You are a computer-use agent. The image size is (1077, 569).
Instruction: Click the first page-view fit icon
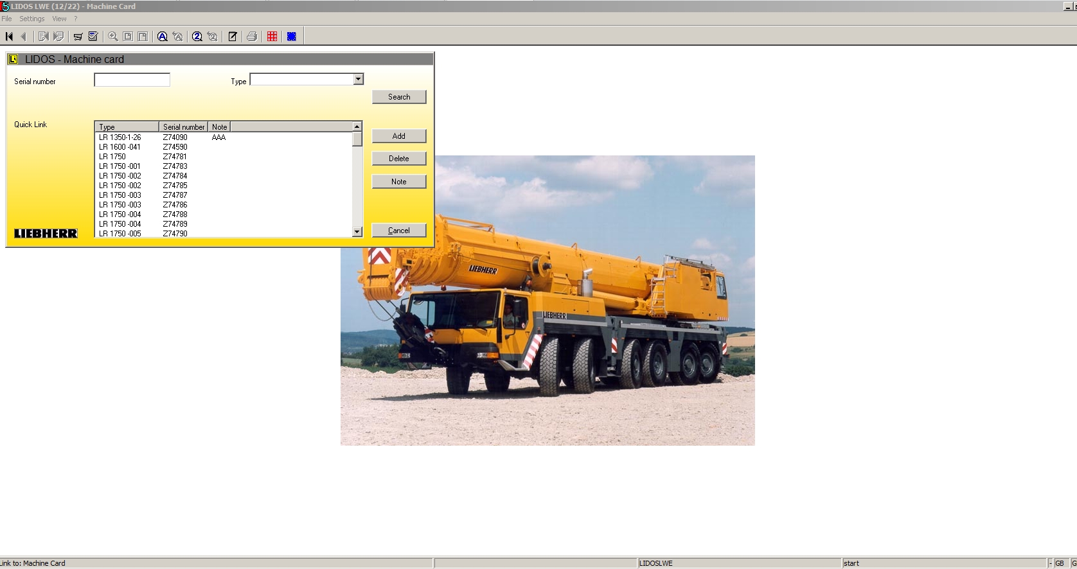[x=128, y=37]
